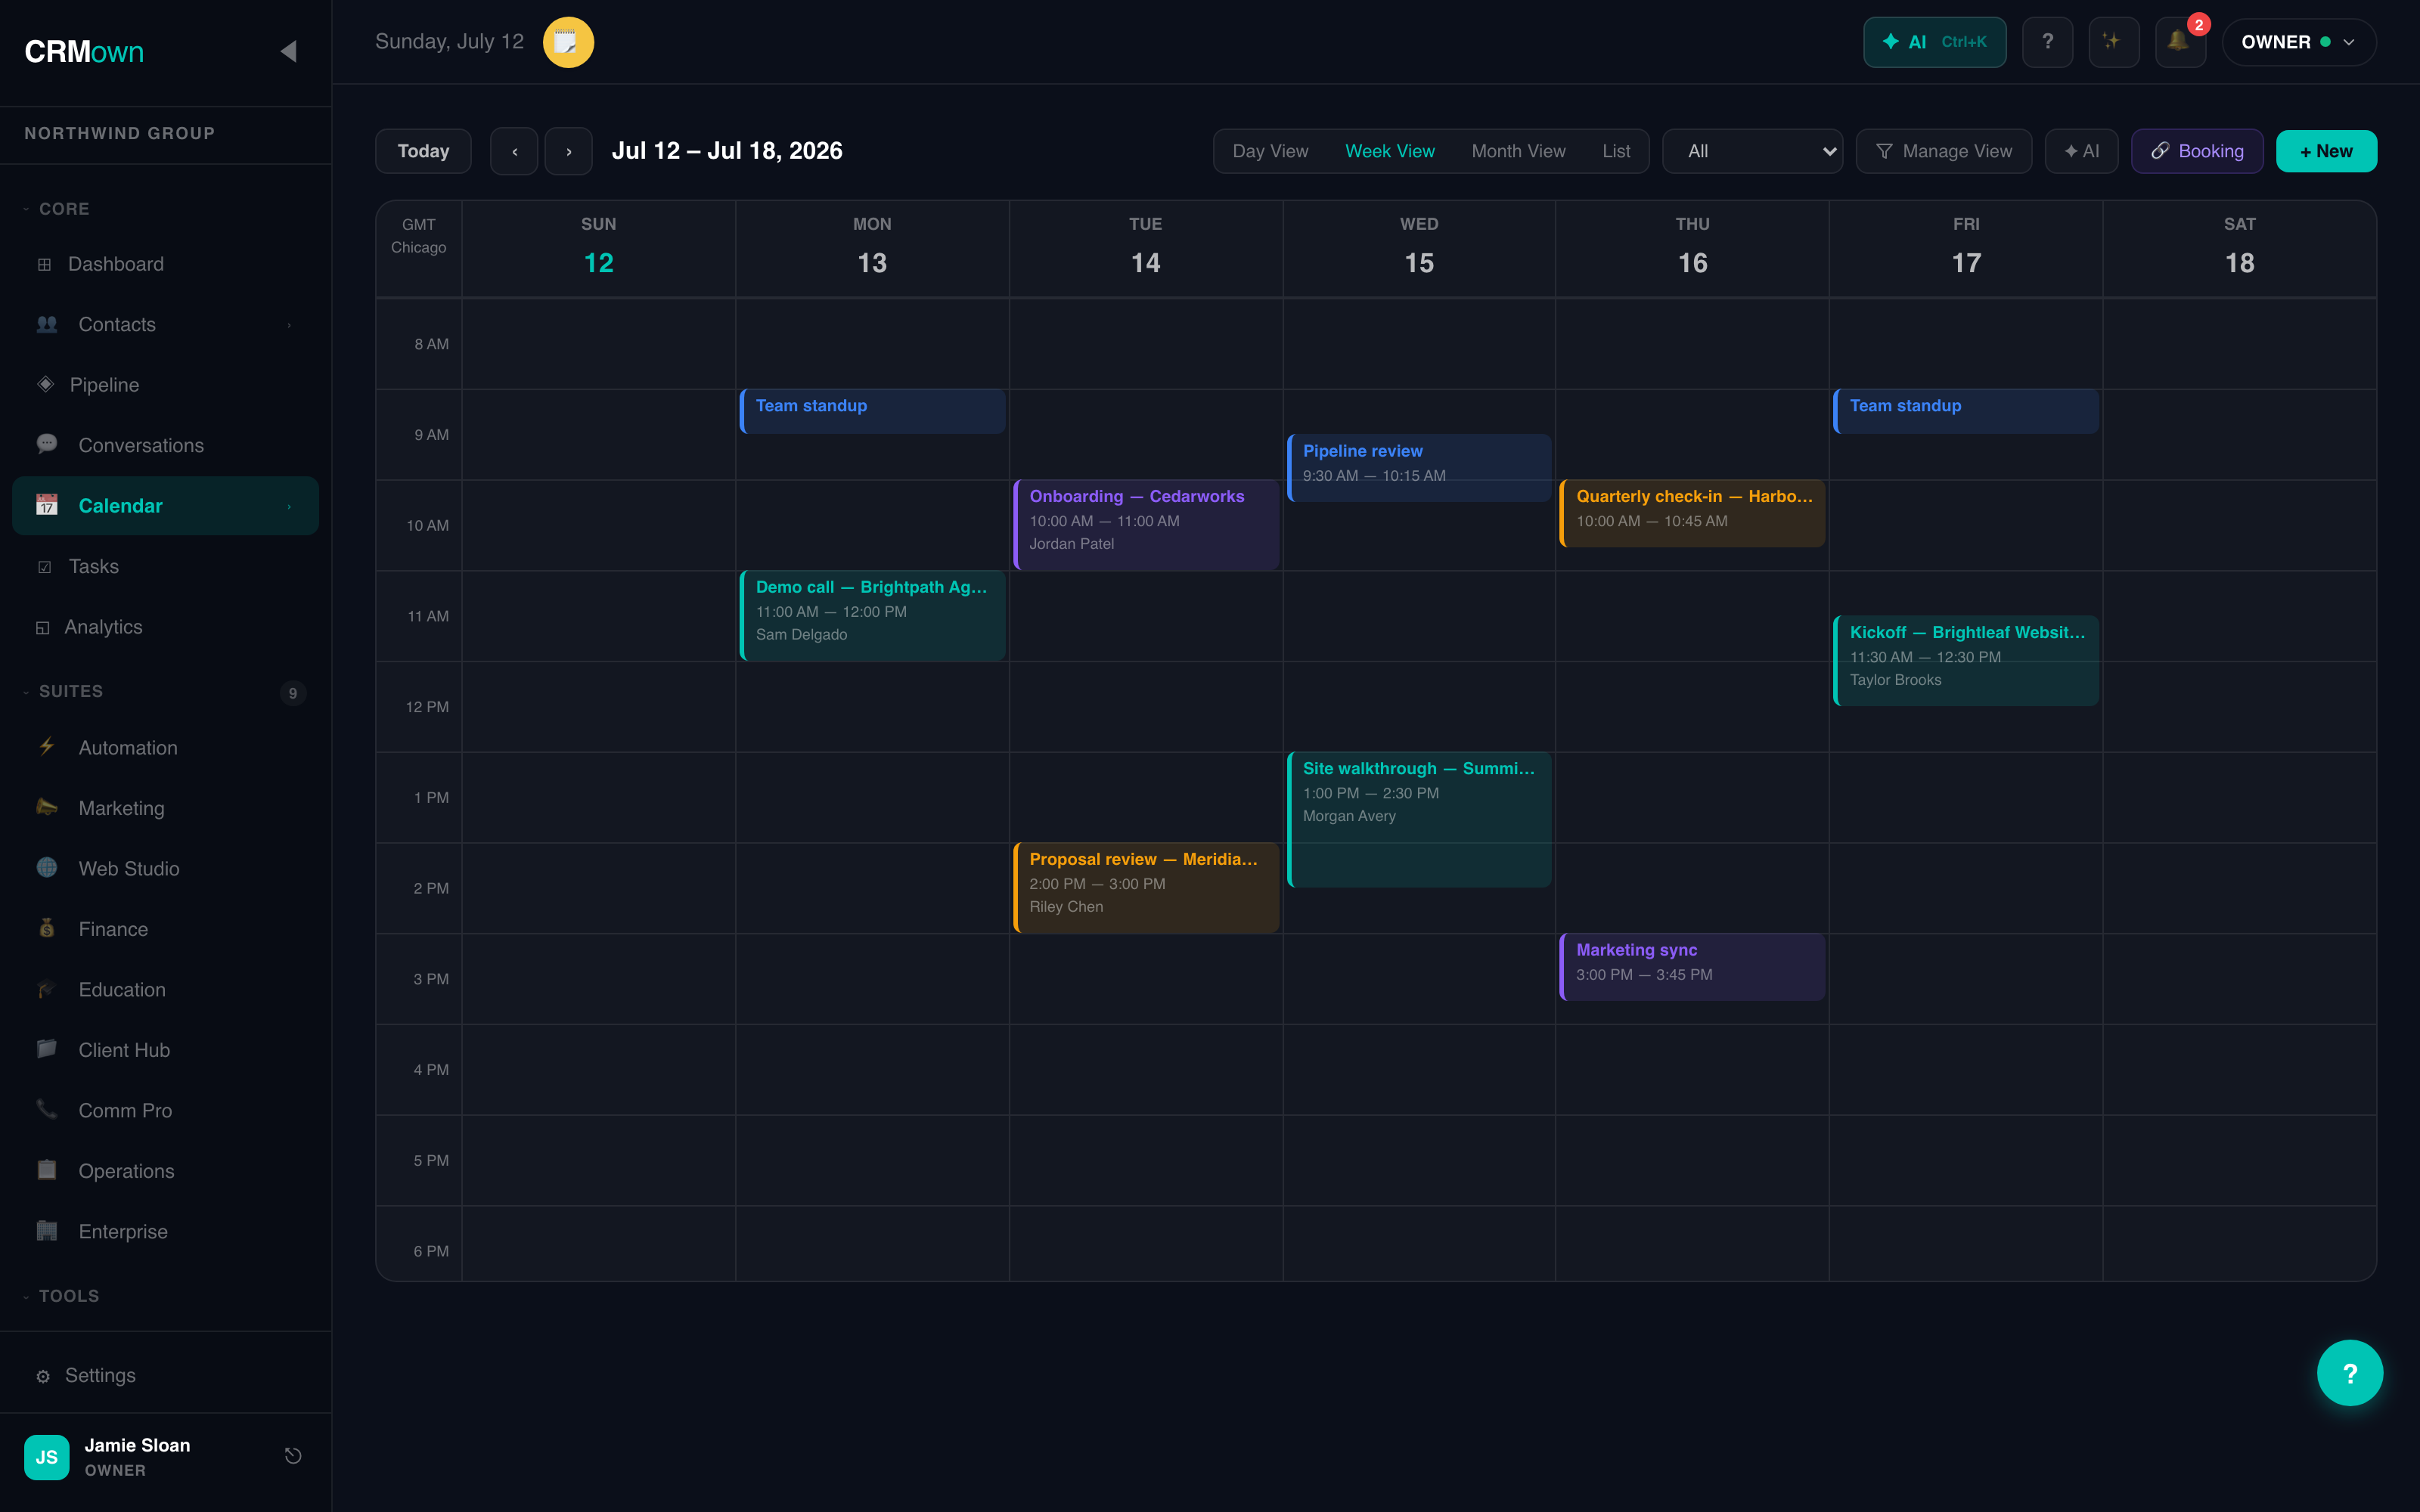Open the help question mark in top bar

[x=2047, y=42]
